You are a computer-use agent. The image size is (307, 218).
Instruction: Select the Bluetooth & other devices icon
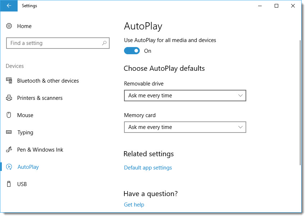pos(9,80)
